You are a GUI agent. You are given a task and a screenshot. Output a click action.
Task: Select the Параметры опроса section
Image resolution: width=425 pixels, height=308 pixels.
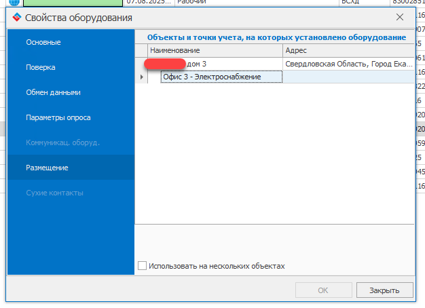pos(58,117)
